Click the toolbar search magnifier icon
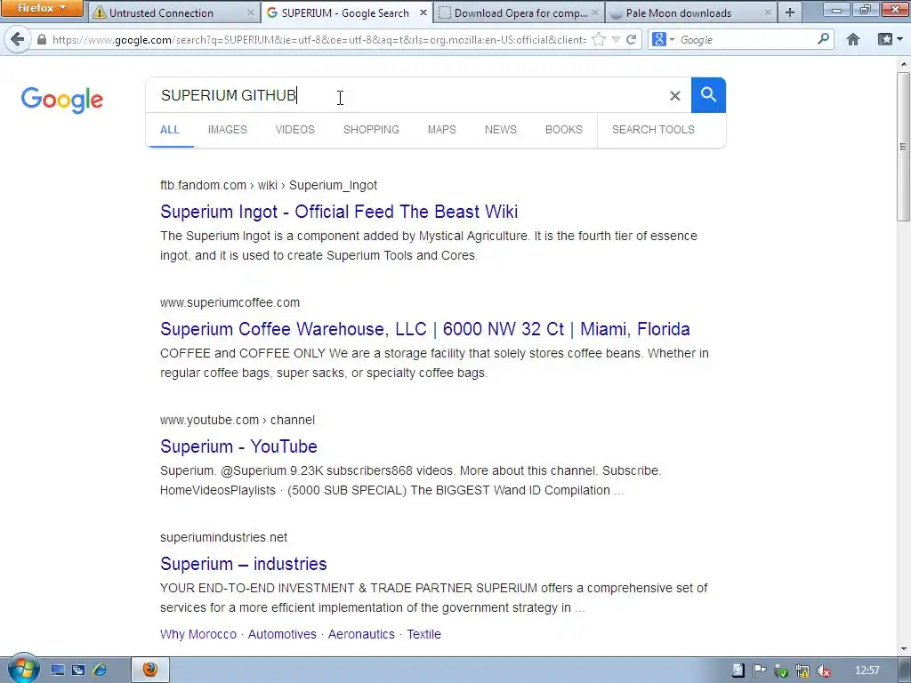Viewport: 911px width, 683px height. pyautogui.click(x=823, y=39)
